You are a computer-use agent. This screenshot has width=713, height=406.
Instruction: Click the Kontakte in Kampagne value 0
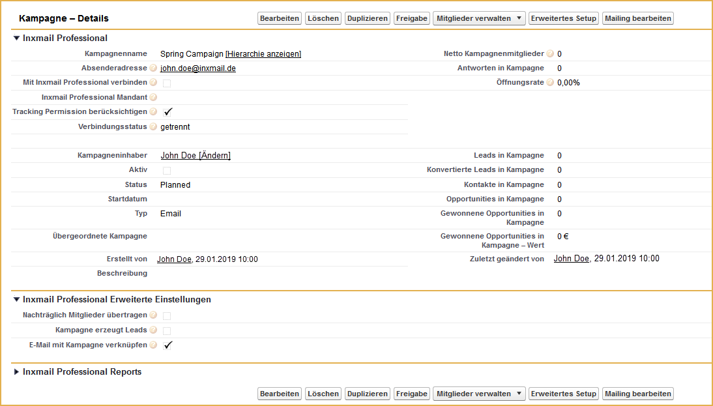tap(559, 185)
